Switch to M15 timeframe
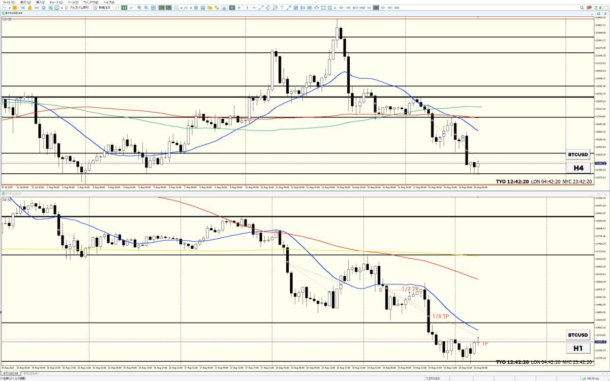 click(355, 8)
